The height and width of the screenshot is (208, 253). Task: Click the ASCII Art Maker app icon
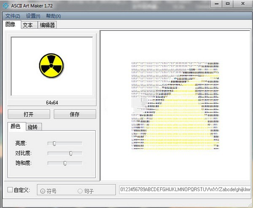(x=5, y=5)
